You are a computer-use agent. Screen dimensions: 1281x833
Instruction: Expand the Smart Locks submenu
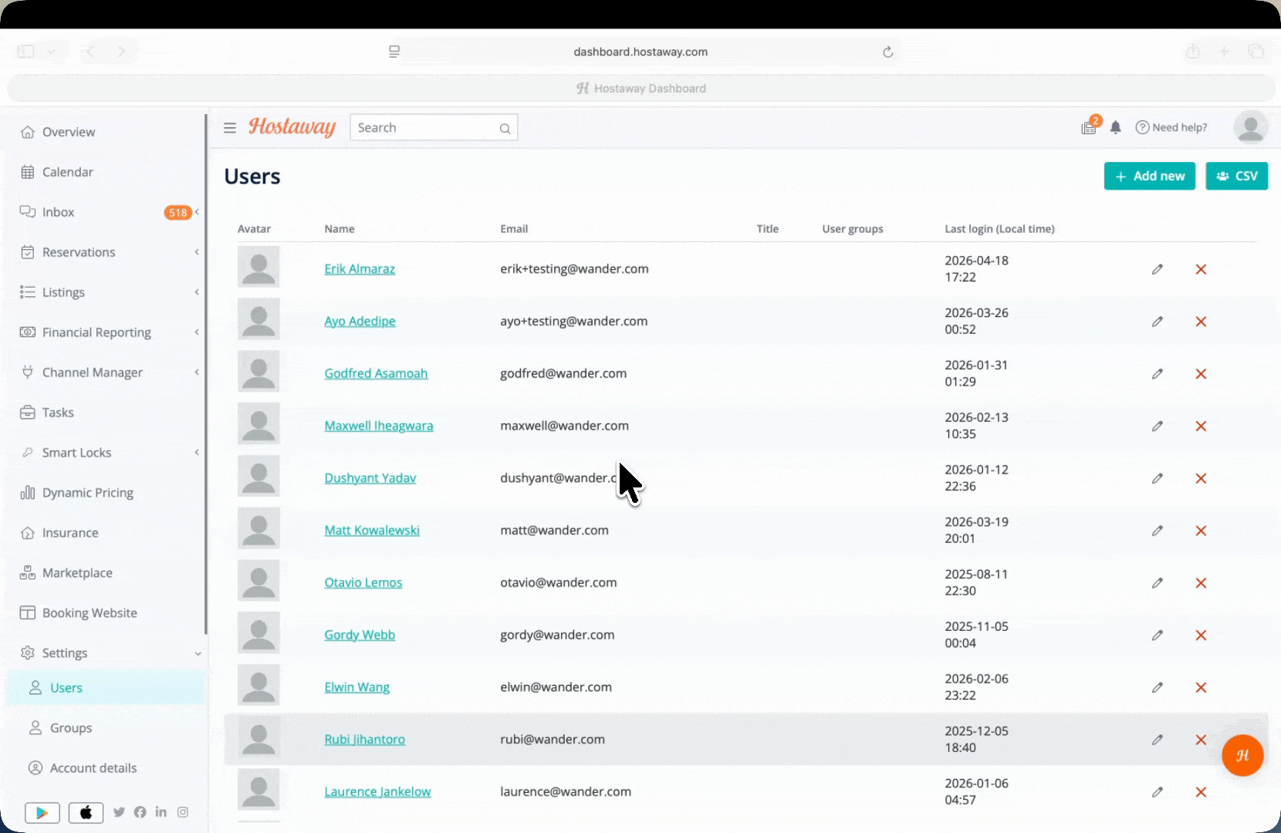197,453
